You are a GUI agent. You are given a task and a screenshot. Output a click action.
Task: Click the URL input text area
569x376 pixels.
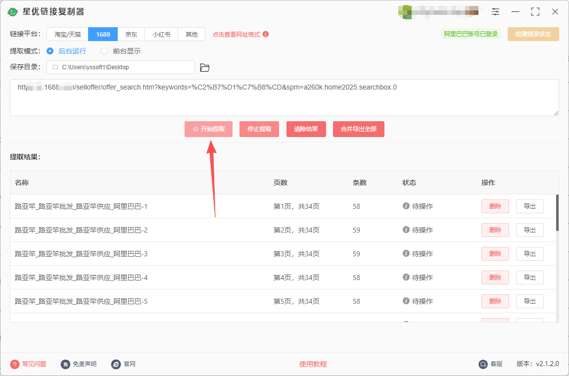[x=284, y=97]
